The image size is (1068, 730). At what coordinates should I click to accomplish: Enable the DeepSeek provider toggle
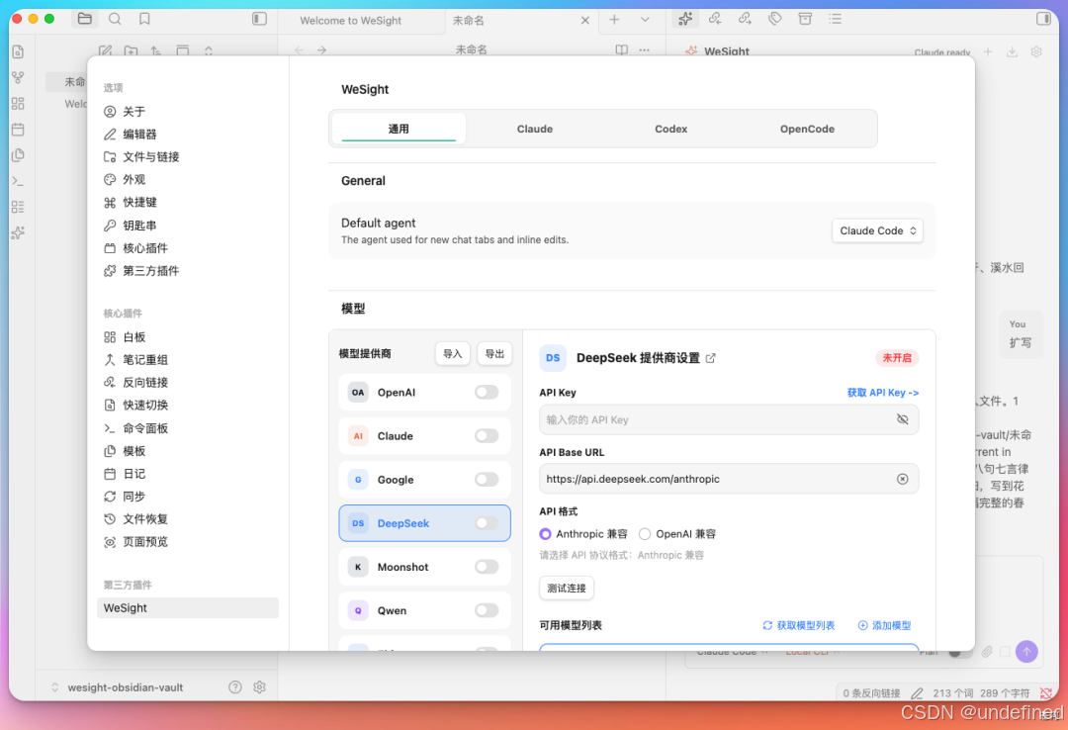click(x=487, y=523)
